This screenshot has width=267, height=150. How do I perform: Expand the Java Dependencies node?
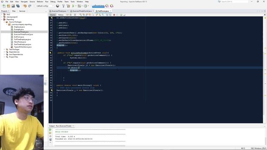pyautogui.click(x=5, y=55)
